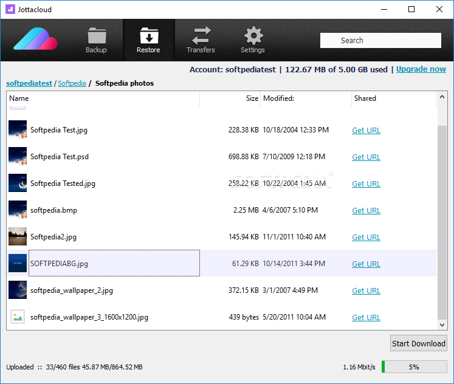Image resolution: width=454 pixels, height=384 pixels.
Task: Select file name Softpedia Test.jpg
Action: [x=59, y=130]
